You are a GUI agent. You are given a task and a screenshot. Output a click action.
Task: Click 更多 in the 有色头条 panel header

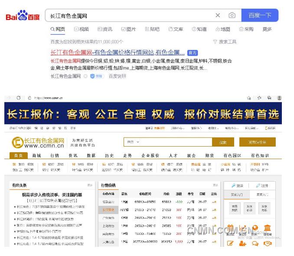click(90, 185)
